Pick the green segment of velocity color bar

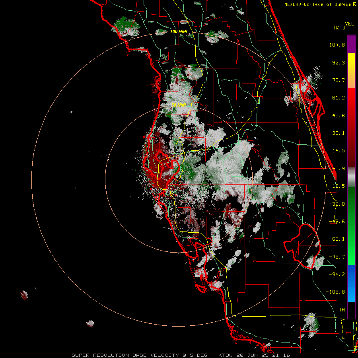[x=351, y=226]
